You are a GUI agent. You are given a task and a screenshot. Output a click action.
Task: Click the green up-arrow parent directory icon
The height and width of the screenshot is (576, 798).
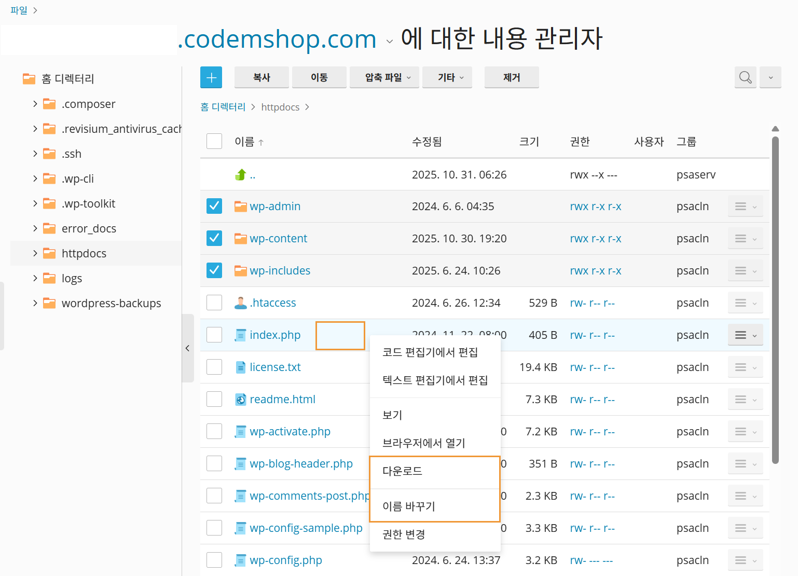click(x=240, y=175)
